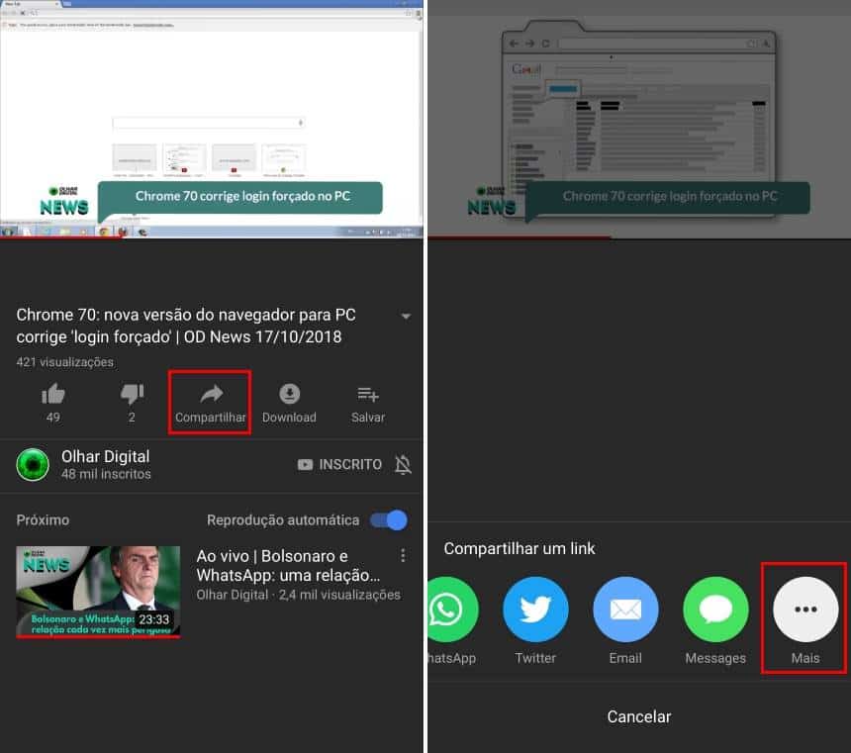Tap the dimmed video player behind the share sheet
Image resolution: width=851 pixels, height=753 pixels.
click(639, 119)
